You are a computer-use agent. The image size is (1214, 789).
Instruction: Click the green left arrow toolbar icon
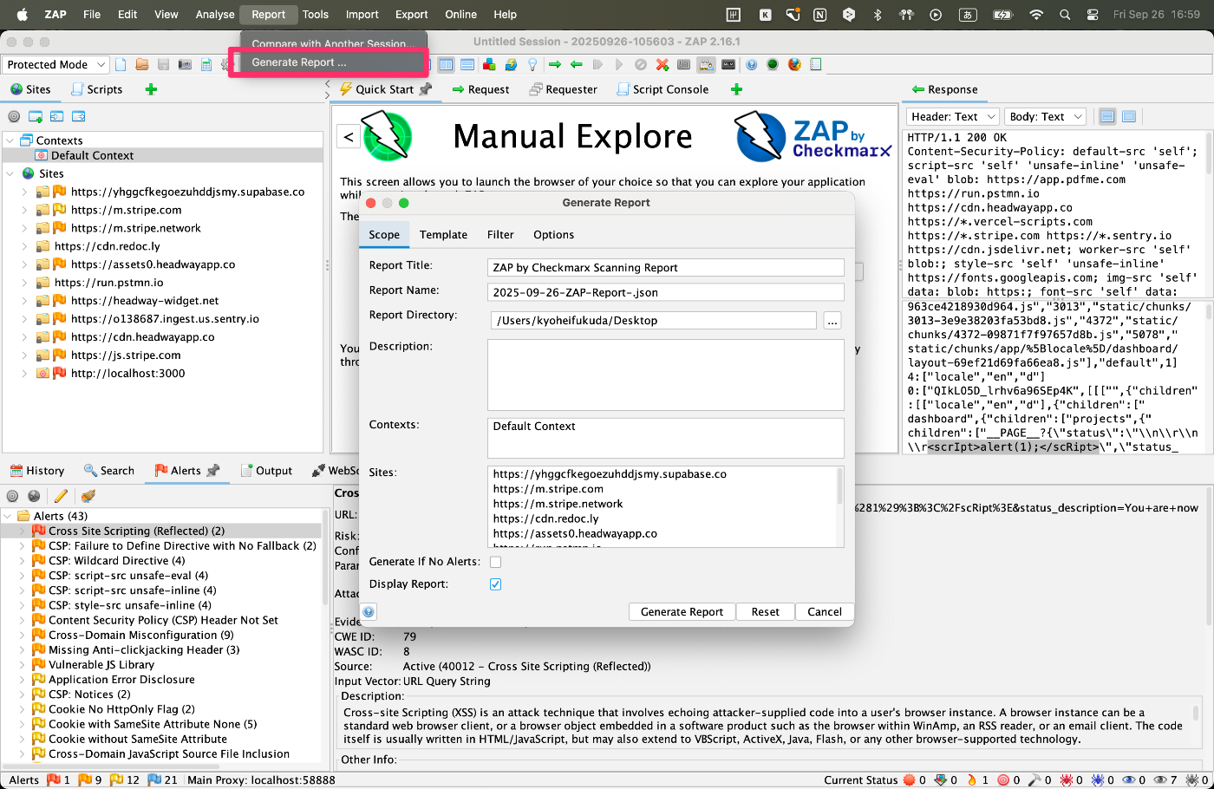click(576, 64)
